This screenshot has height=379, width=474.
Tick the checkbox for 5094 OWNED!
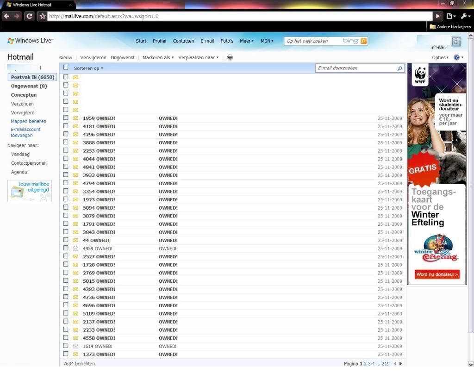click(x=66, y=207)
